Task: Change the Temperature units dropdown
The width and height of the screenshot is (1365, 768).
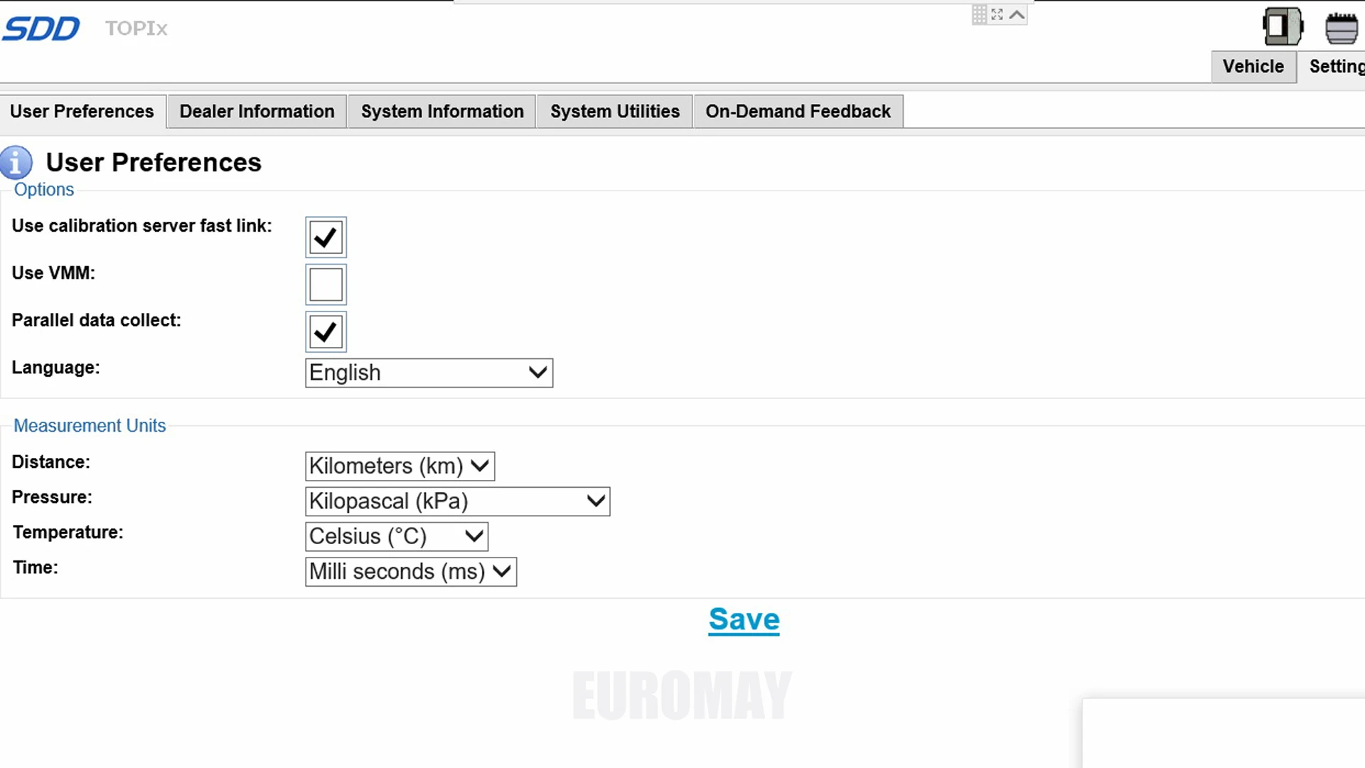Action: 396,536
